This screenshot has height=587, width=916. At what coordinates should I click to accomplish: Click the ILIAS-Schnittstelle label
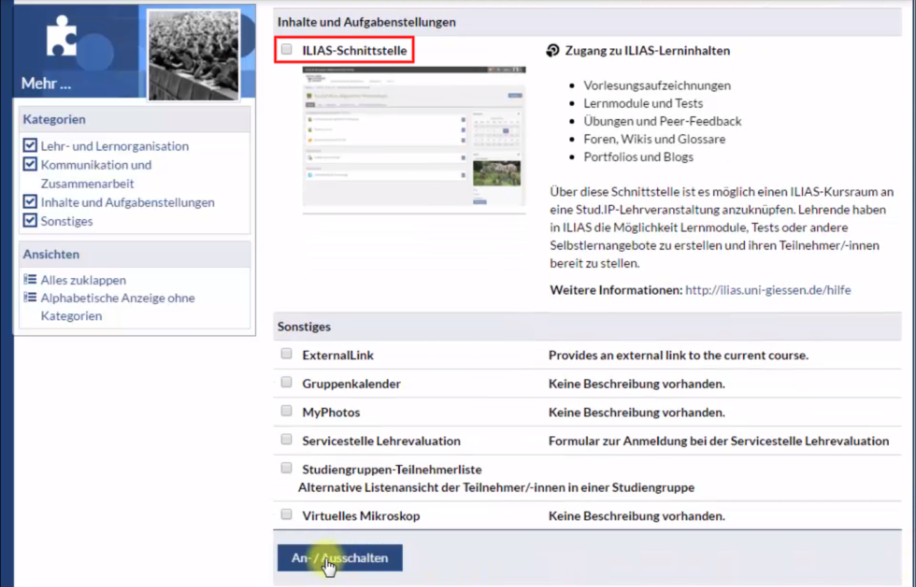coord(354,51)
